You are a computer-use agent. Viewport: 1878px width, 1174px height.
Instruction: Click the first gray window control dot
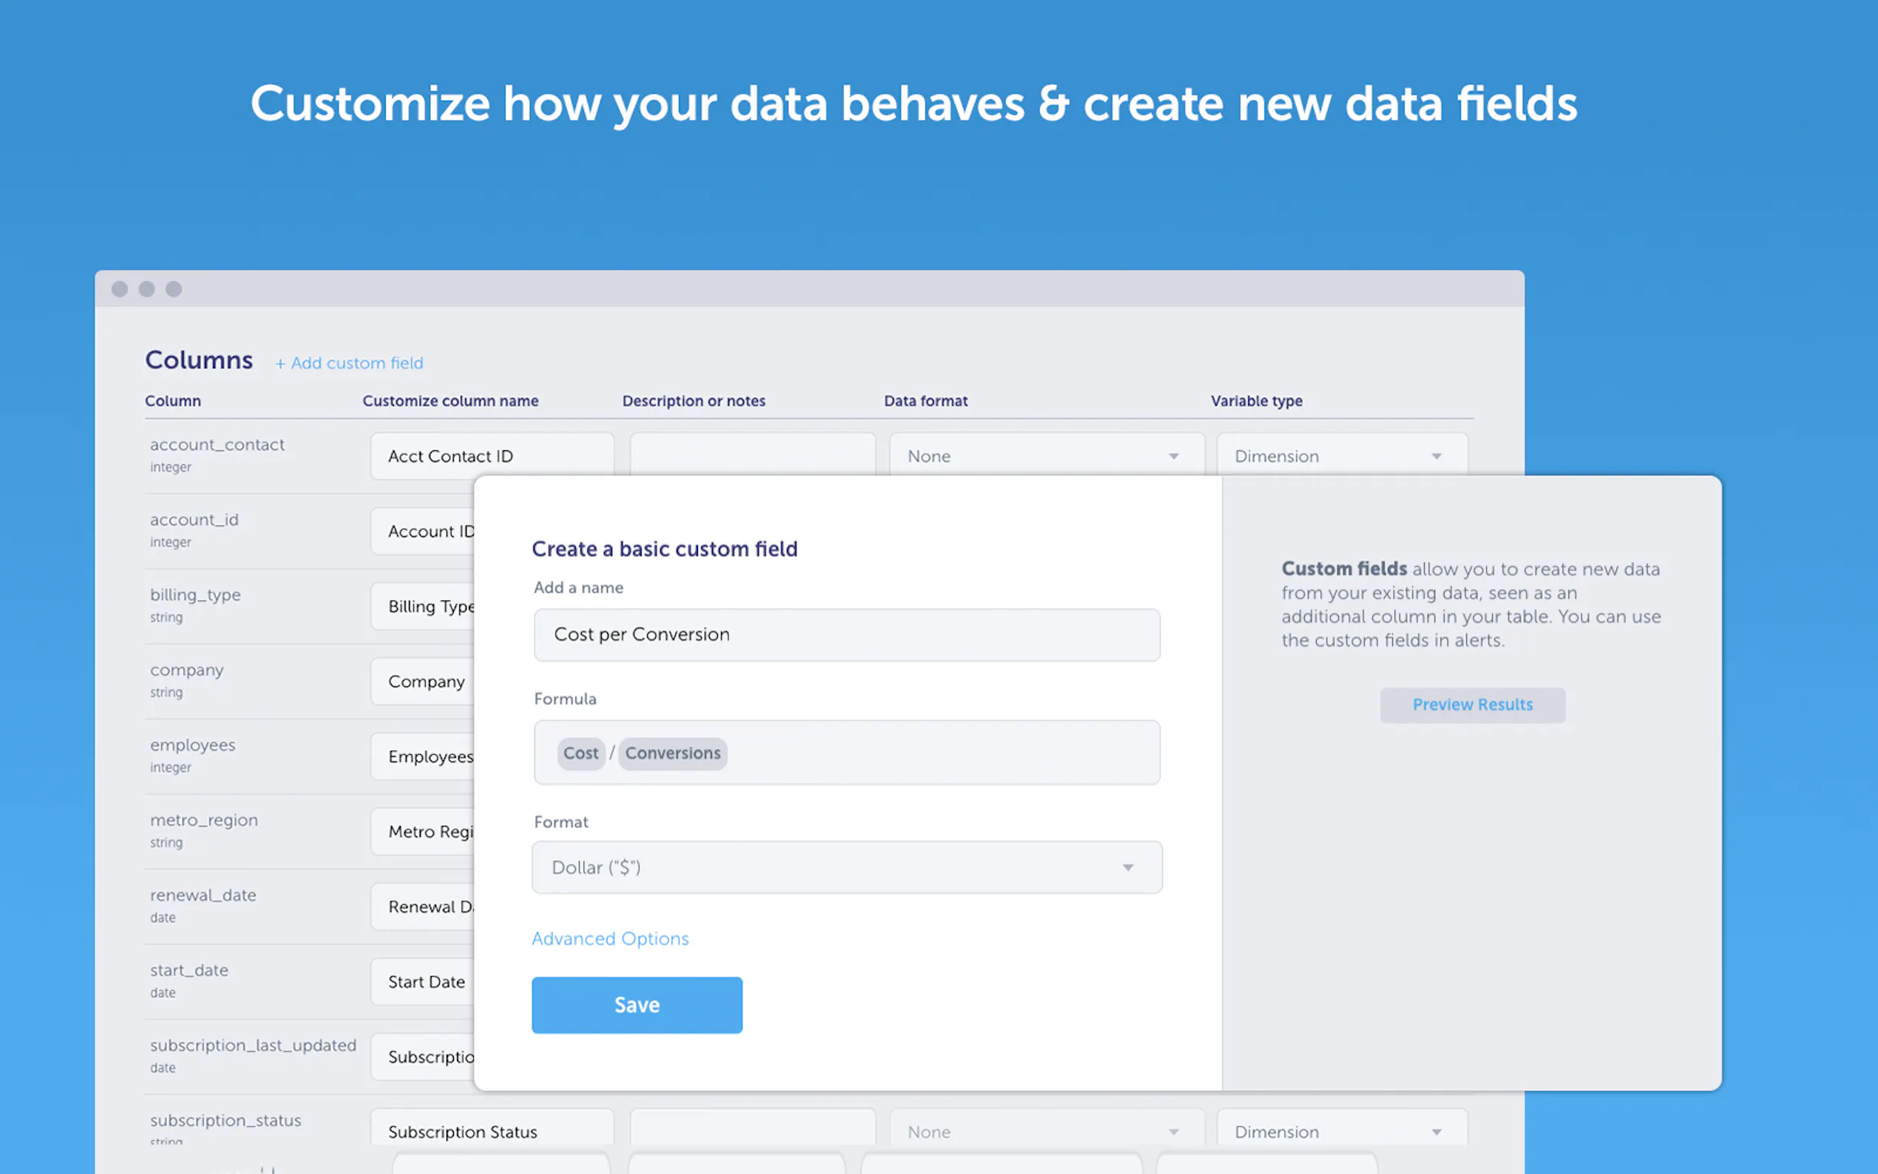coord(120,289)
